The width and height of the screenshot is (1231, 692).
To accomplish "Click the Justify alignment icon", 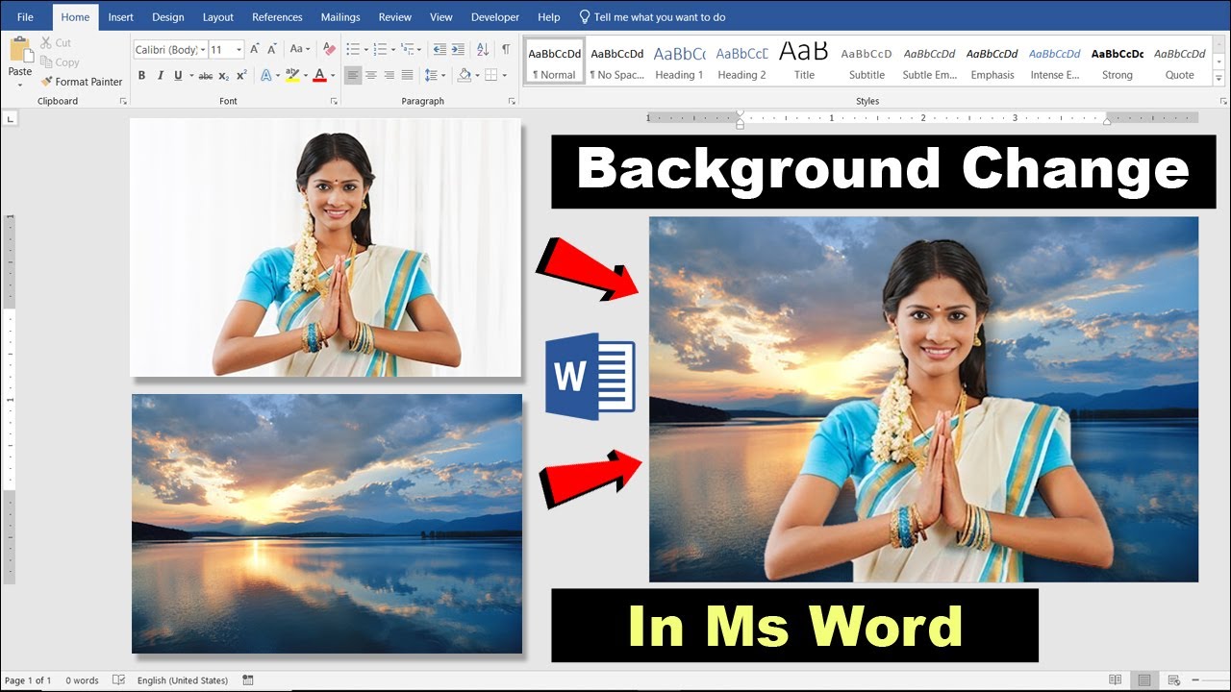I will (x=408, y=75).
